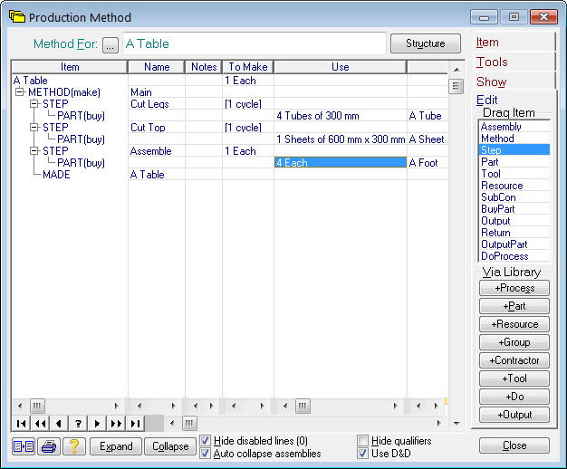
Task: Go to first record navigation button
Action: [x=22, y=424]
